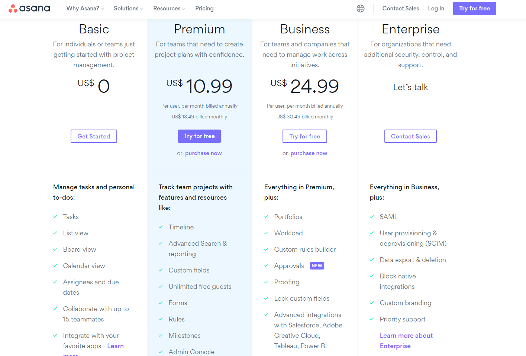
Task: Click the checkmark next to Board view
Action: pyautogui.click(x=55, y=249)
